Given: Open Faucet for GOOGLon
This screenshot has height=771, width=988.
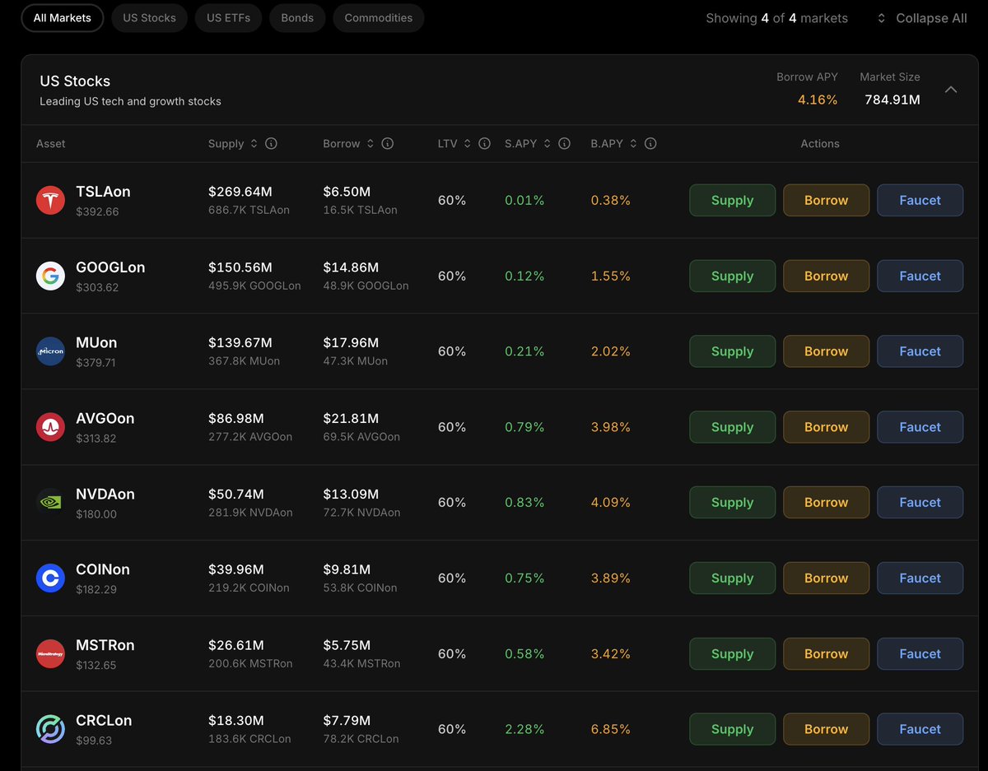Looking at the screenshot, I should (920, 276).
